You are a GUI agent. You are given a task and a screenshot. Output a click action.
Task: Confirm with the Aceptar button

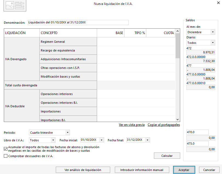184,170
